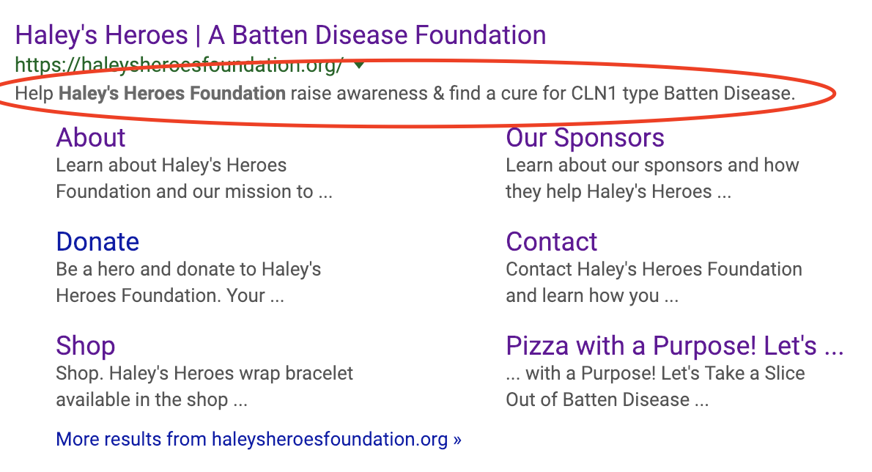This screenshot has width=872, height=472.
Task: Click the Slice Out of Batten Disease snippet
Action: [x=654, y=386]
